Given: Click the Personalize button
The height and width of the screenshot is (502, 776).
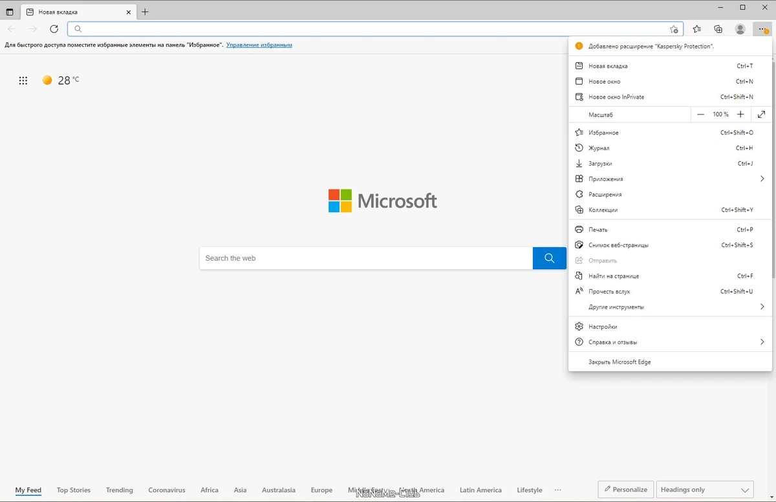Looking at the screenshot, I should point(625,490).
